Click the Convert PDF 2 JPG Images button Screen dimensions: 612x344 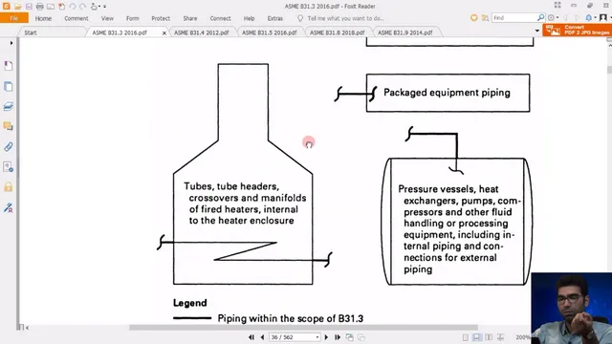click(577, 30)
